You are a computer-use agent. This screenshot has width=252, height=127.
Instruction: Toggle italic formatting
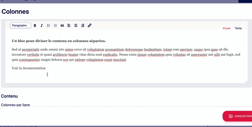(x=42, y=26)
